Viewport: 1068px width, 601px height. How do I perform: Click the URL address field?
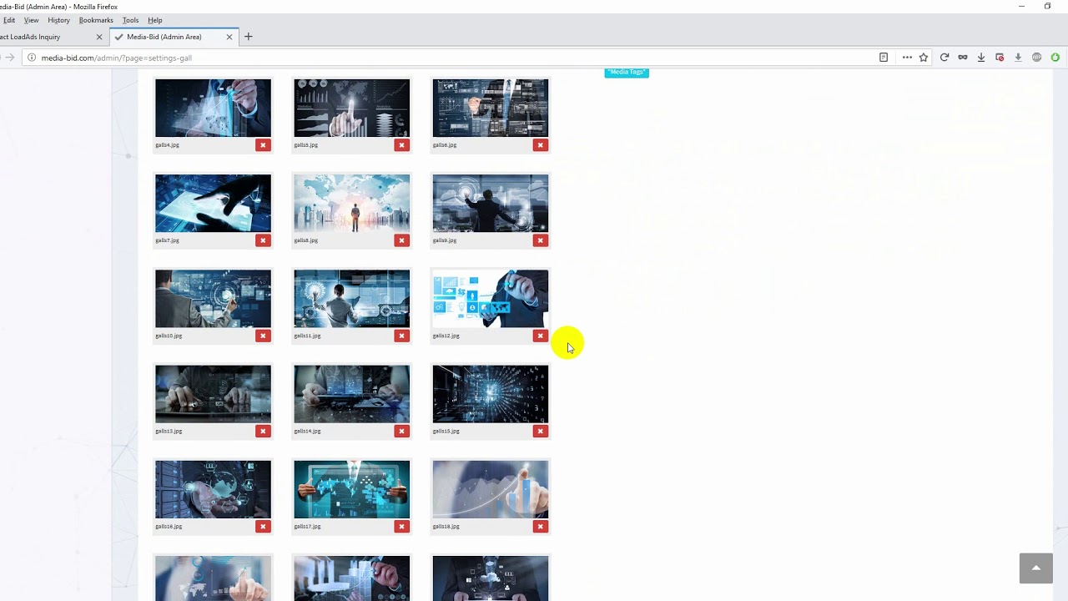[451, 58]
